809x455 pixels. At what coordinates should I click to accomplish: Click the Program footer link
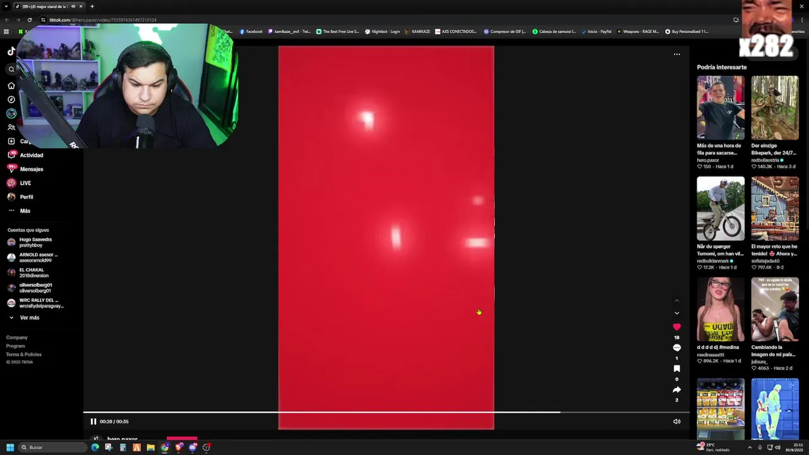(x=16, y=346)
